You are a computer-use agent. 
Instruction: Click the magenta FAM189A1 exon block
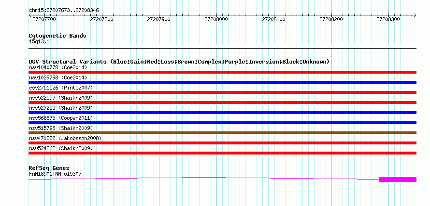[398, 180]
